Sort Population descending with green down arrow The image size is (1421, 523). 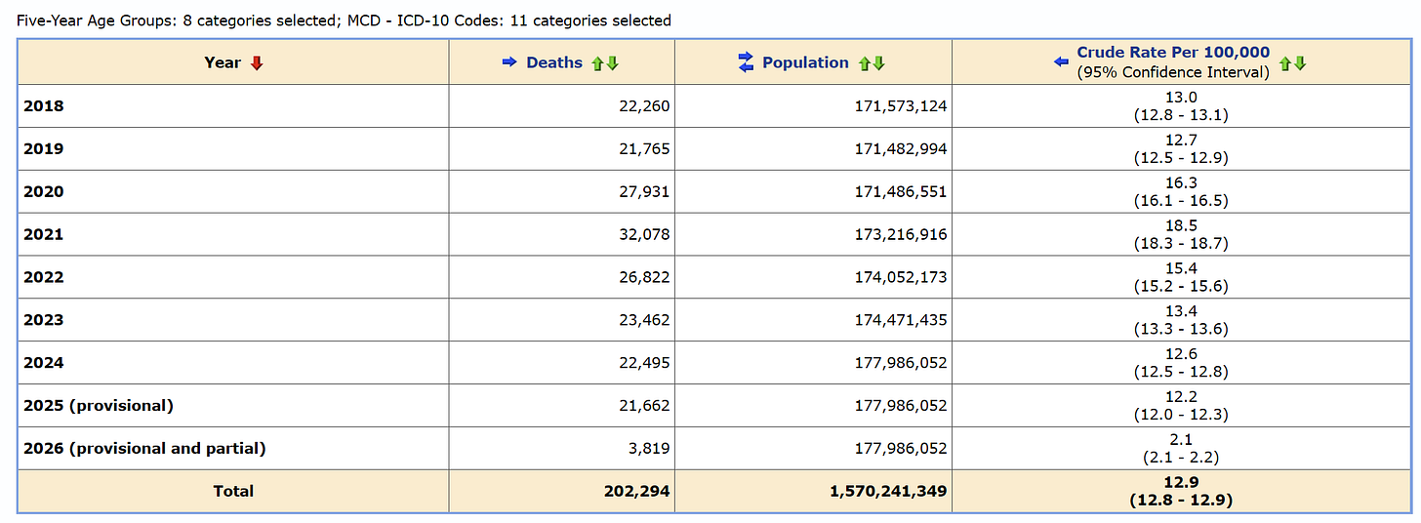coord(877,63)
